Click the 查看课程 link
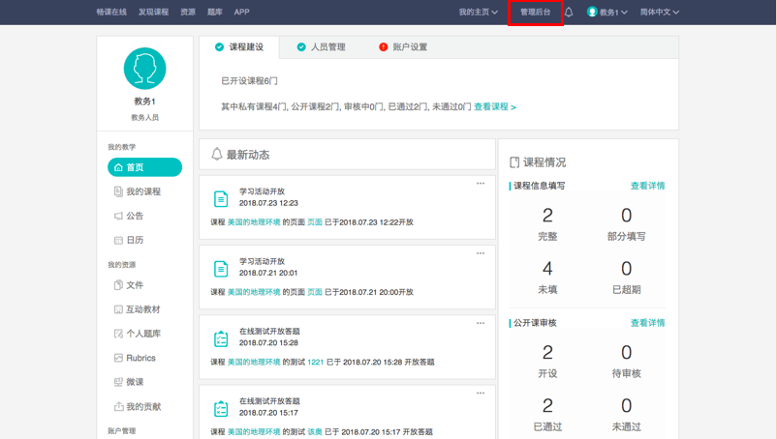The width and height of the screenshot is (777, 439). [494, 107]
